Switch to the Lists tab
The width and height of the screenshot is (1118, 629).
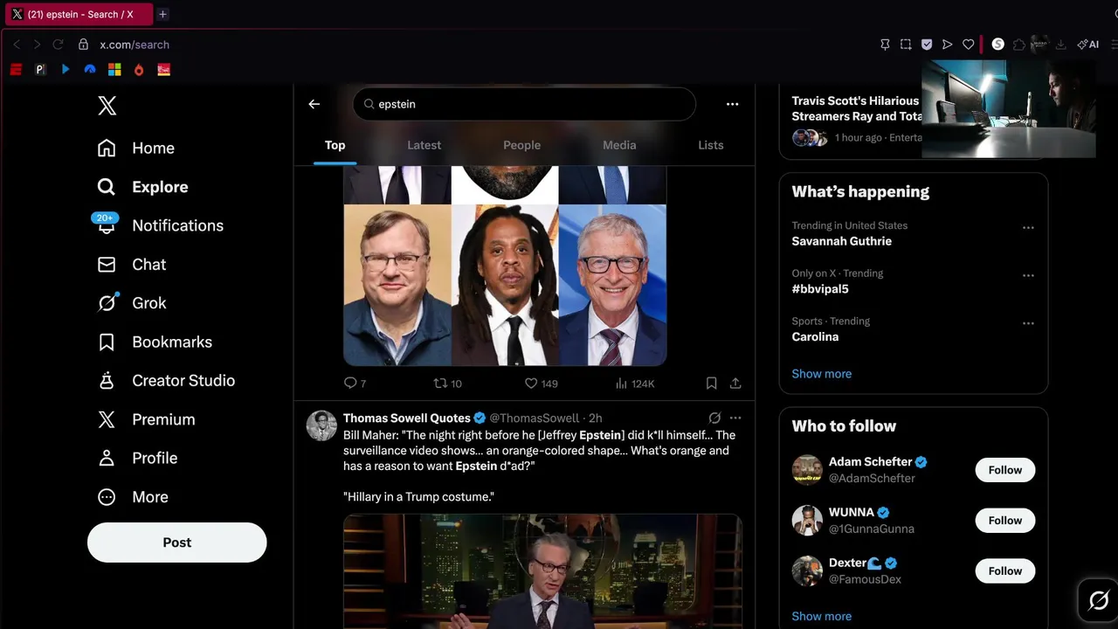(710, 145)
